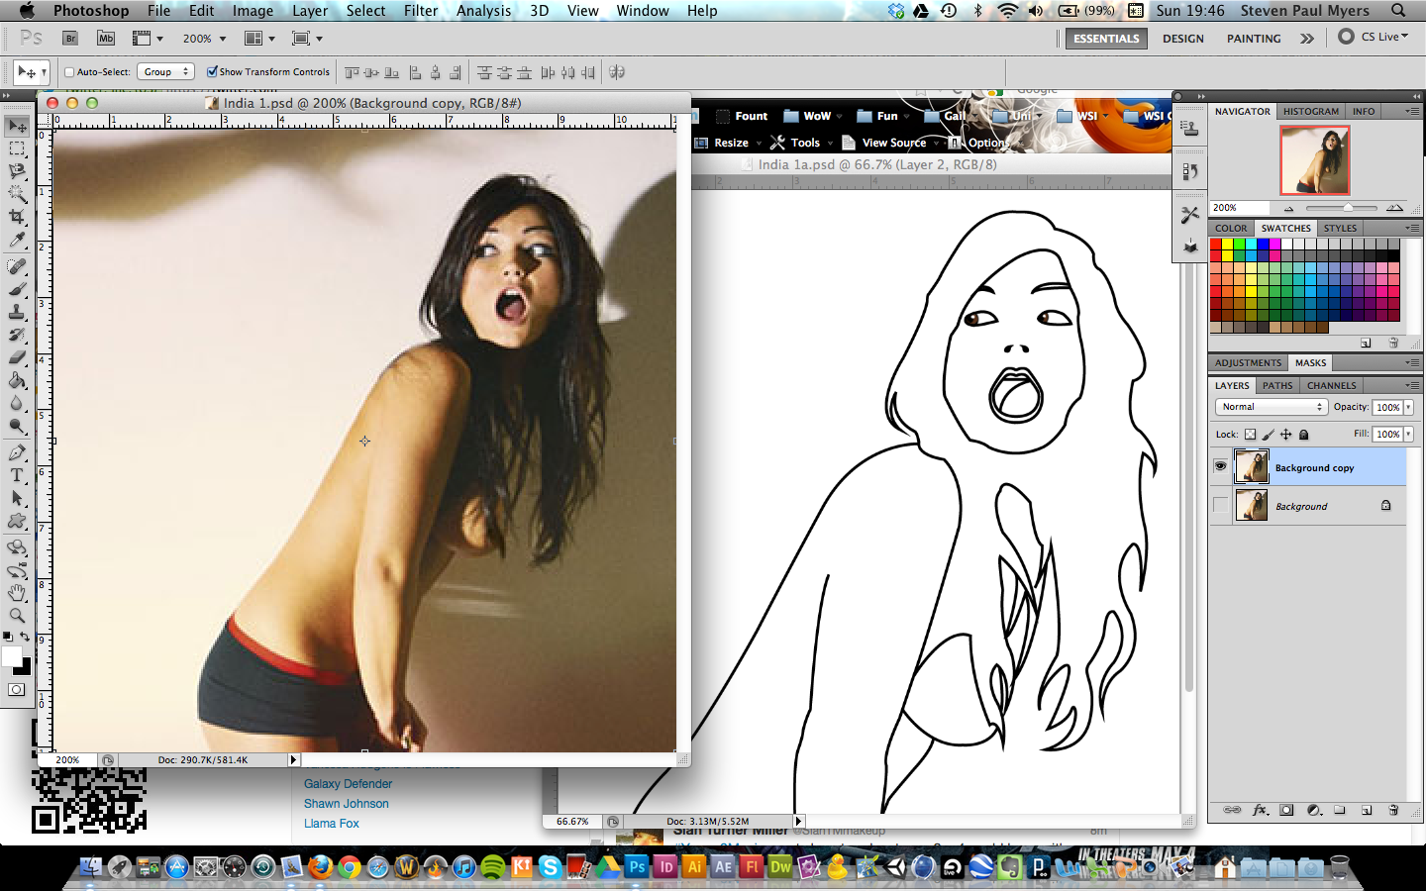Select the Type tool
The width and height of the screenshot is (1426, 891).
click(17, 476)
